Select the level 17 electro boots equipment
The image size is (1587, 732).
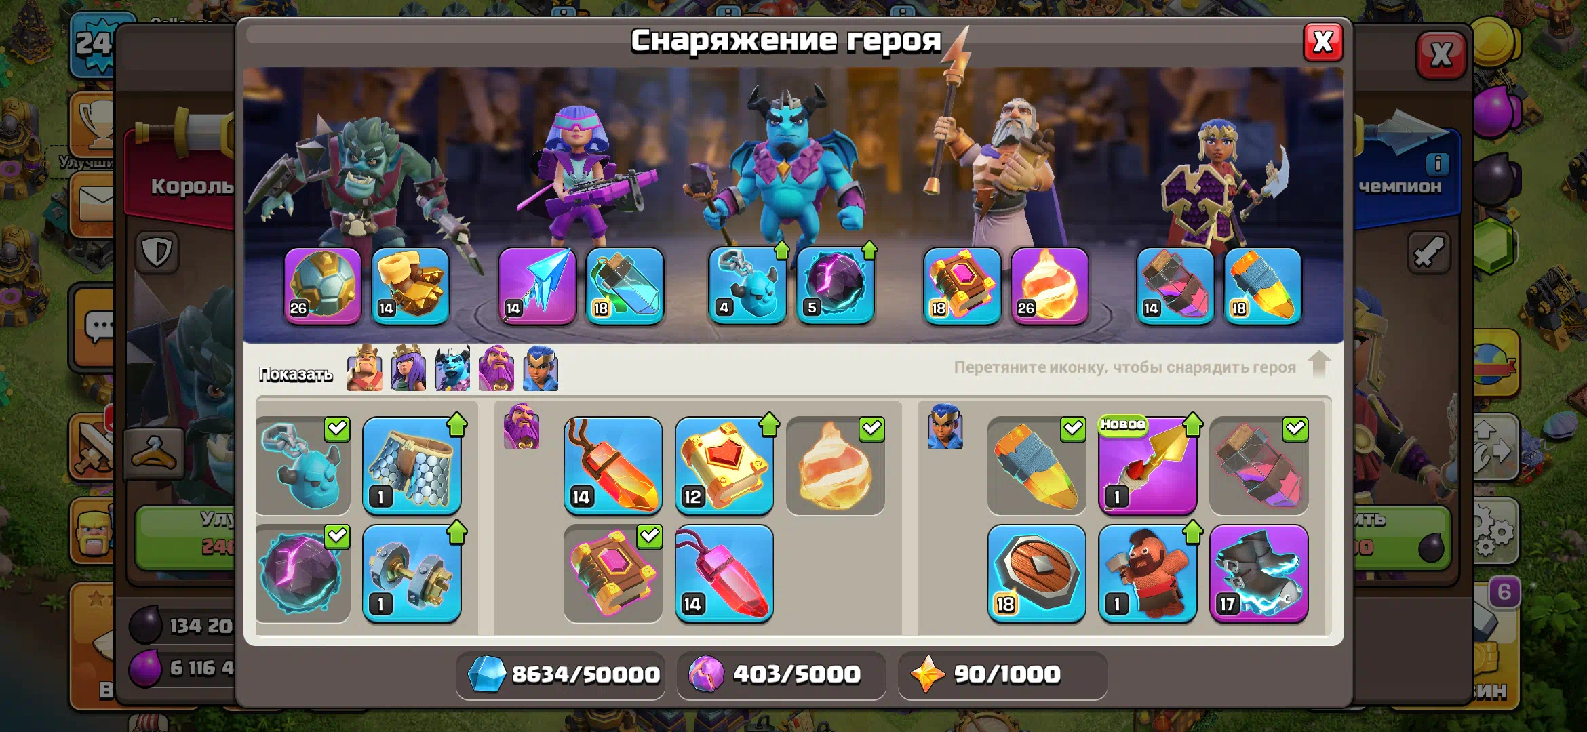(1259, 573)
